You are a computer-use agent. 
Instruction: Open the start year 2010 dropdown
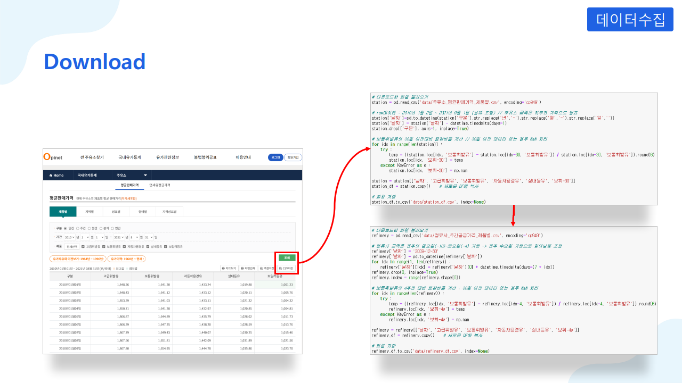(x=70, y=237)
